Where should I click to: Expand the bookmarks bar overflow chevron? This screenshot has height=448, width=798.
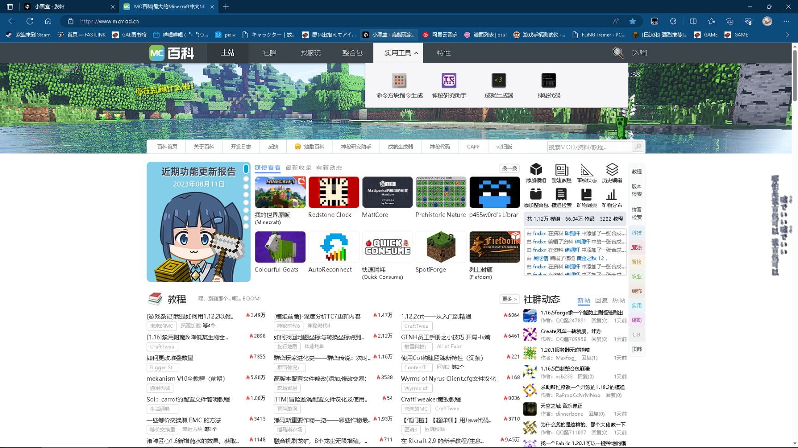pos(787,35)
